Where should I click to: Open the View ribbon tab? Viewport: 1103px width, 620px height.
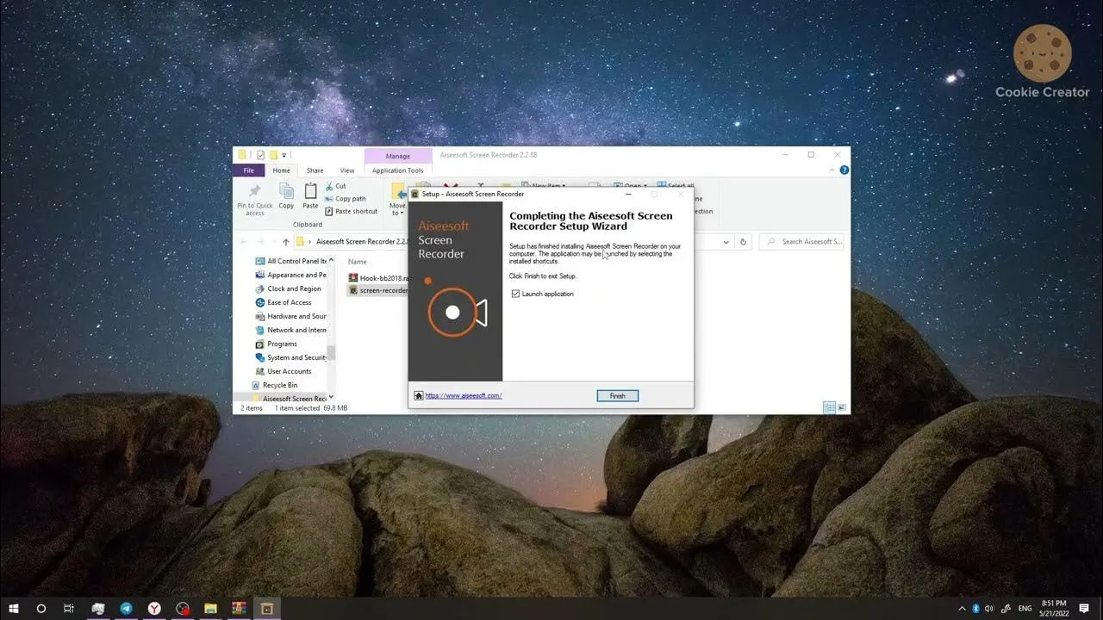coord(347,170)
